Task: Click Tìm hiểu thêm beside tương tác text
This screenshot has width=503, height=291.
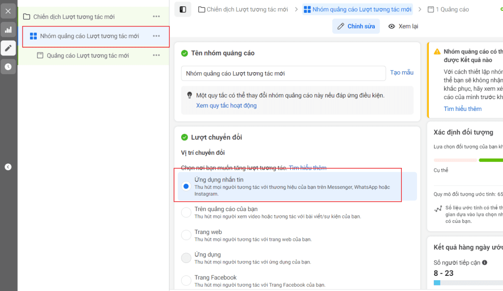Action: coord(307,168)
